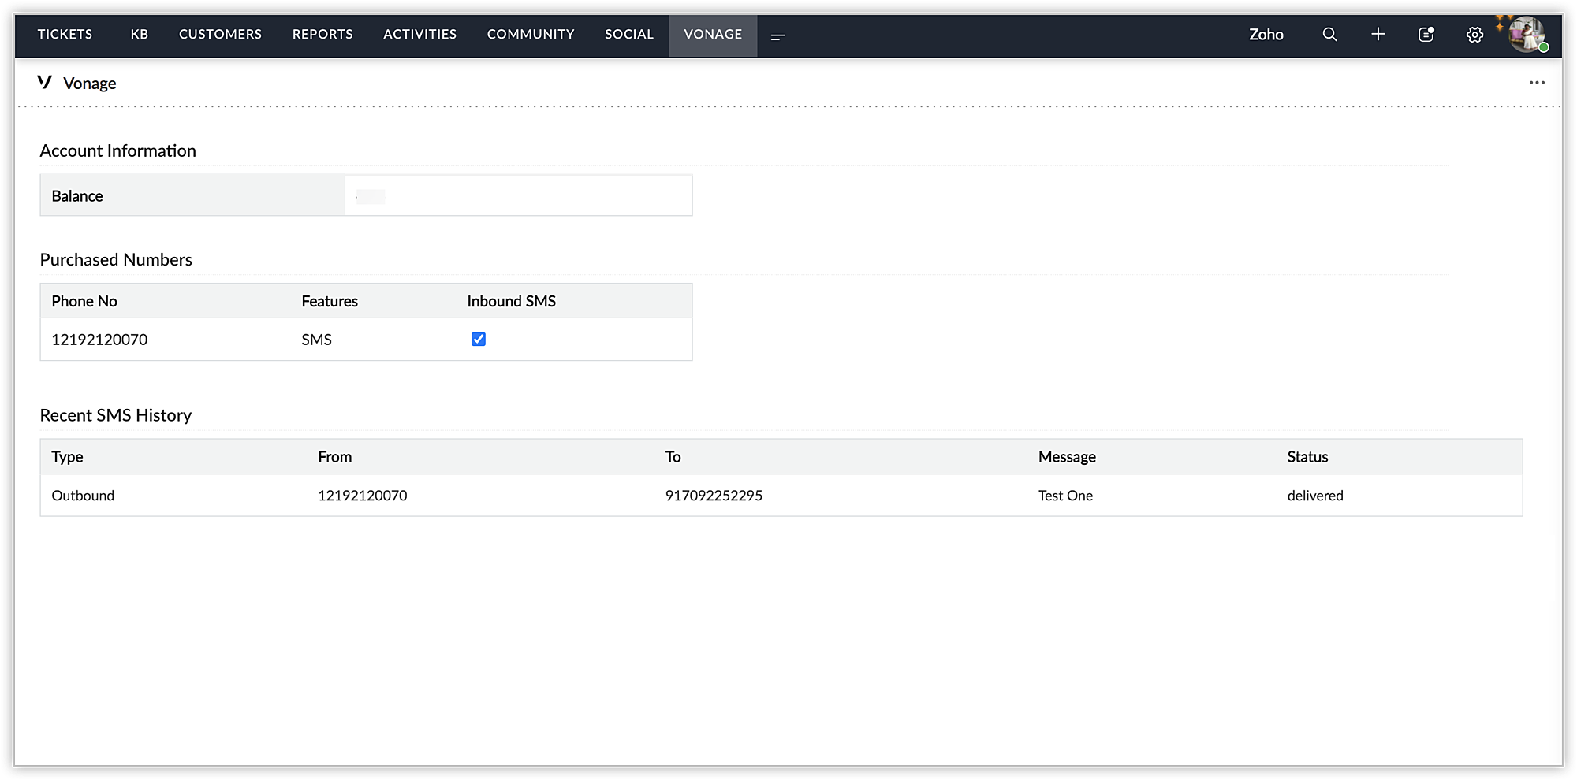This screenshot has height=780, width=1577.
Task: Expand the additional tabs overflow icon
Action: [777, 36]
